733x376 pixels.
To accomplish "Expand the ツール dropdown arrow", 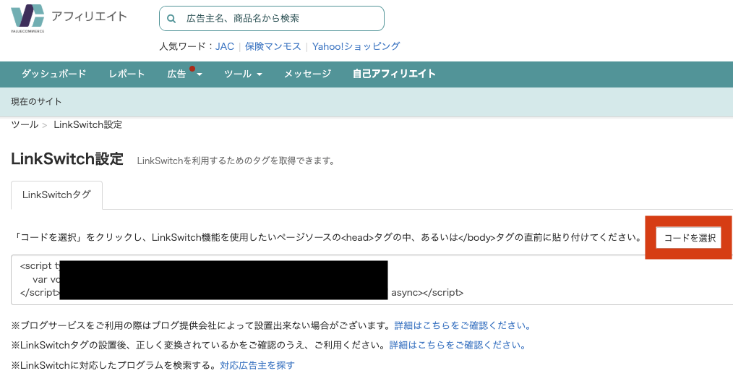I will (260, 74).
